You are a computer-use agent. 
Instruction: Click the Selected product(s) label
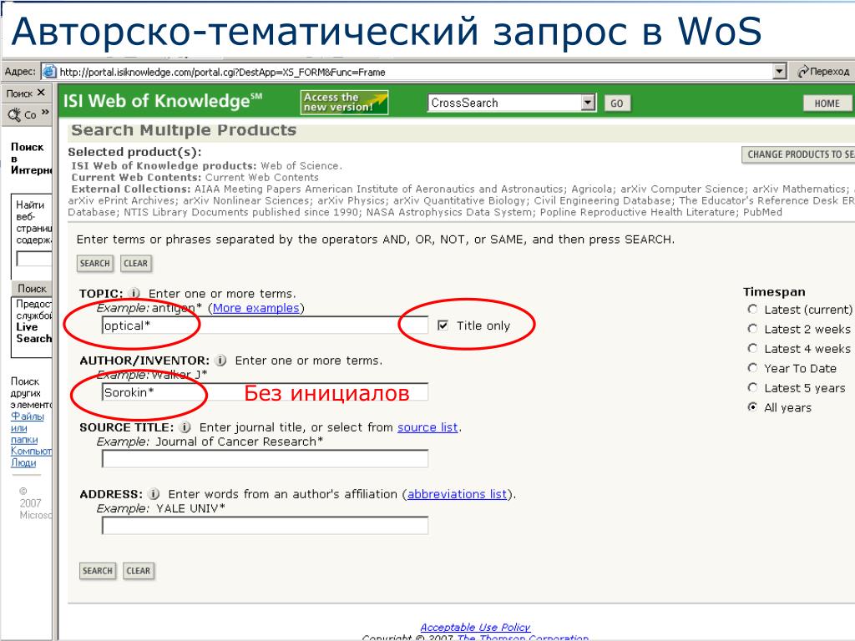coord(134,152)
